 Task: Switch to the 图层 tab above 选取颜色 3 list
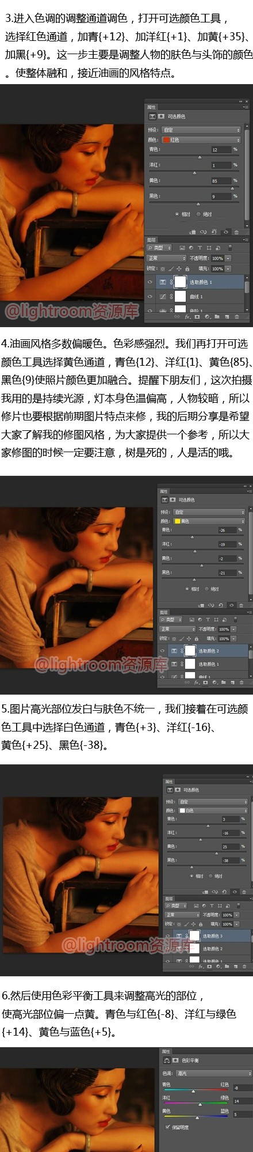169,898
